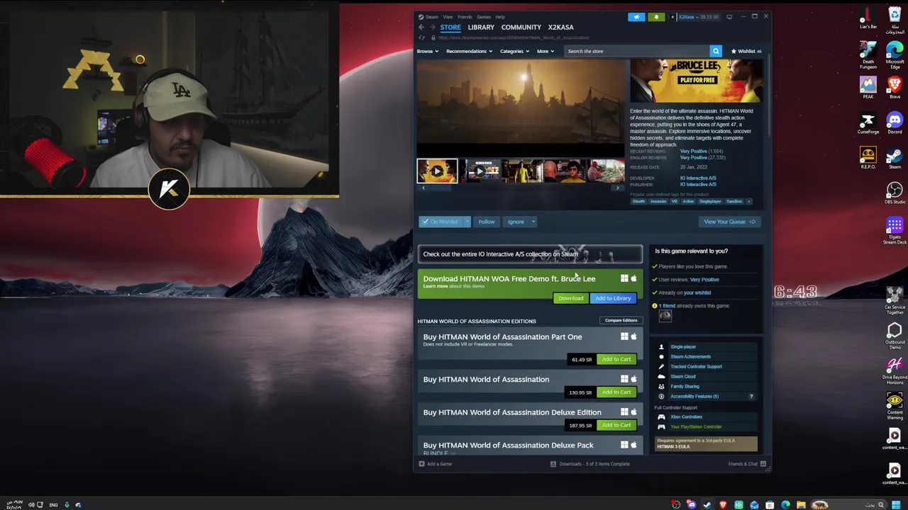Open Liar's Bar desktop shortcut

coord(868,17)
